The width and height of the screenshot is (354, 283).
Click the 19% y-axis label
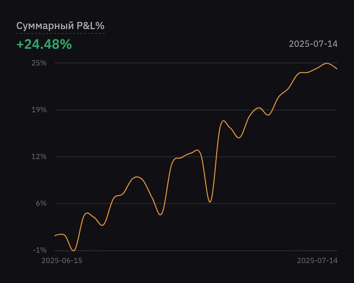point(39,110)
